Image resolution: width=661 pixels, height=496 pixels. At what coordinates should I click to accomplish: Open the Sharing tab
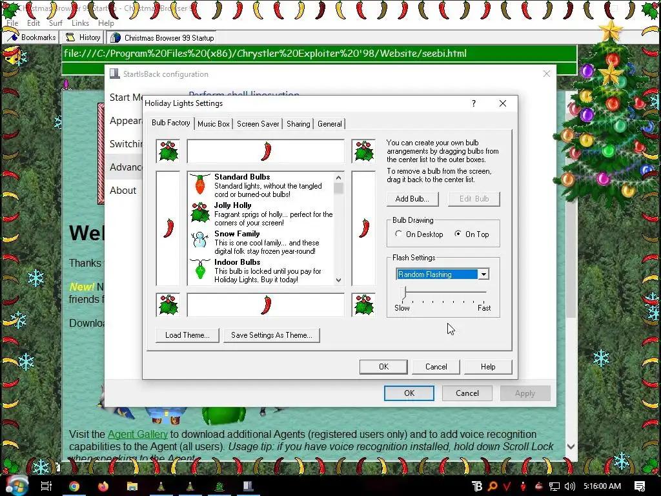pyautogui.click(x=298, y=124)
